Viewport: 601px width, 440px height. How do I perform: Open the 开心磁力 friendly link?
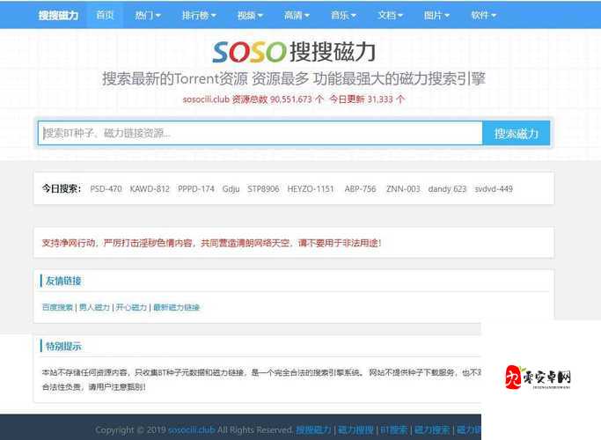131,307
